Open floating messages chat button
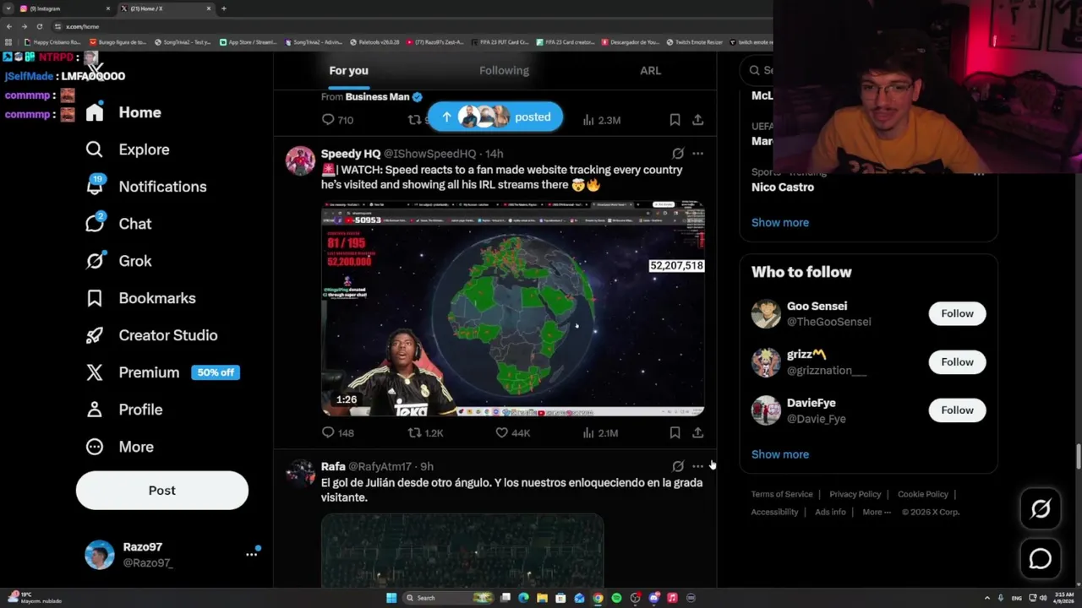Screen dimensions: 1082x608 pyautogui.click(x=1041, y=559)
